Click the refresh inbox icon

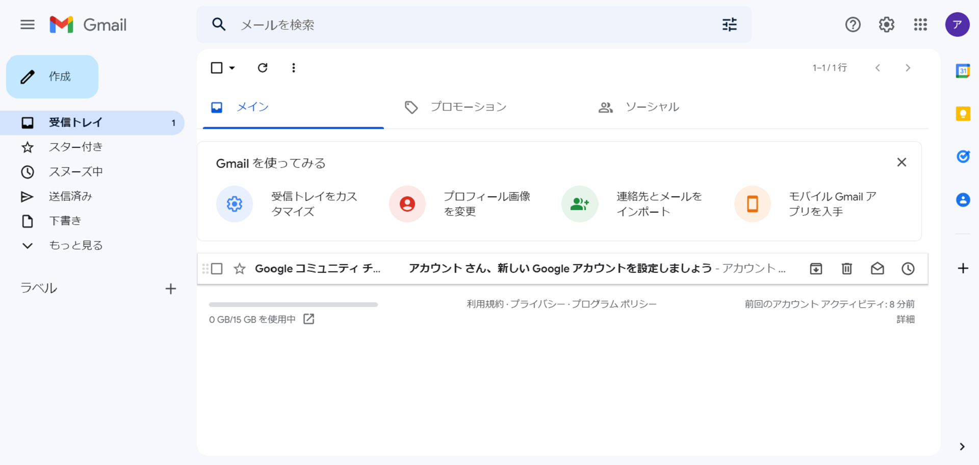tap(263, 68)
